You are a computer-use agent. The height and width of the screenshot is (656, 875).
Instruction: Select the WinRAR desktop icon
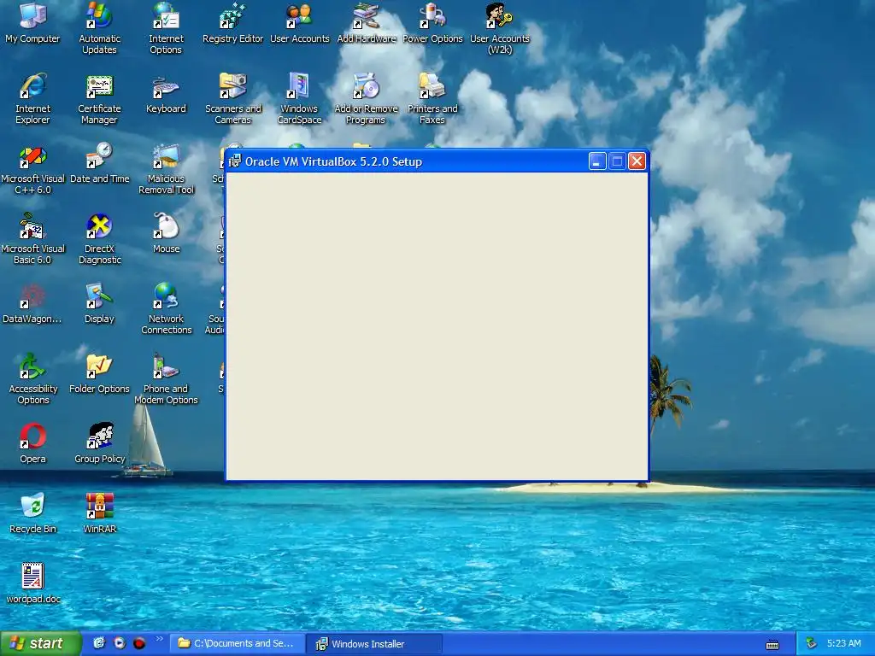99,514
